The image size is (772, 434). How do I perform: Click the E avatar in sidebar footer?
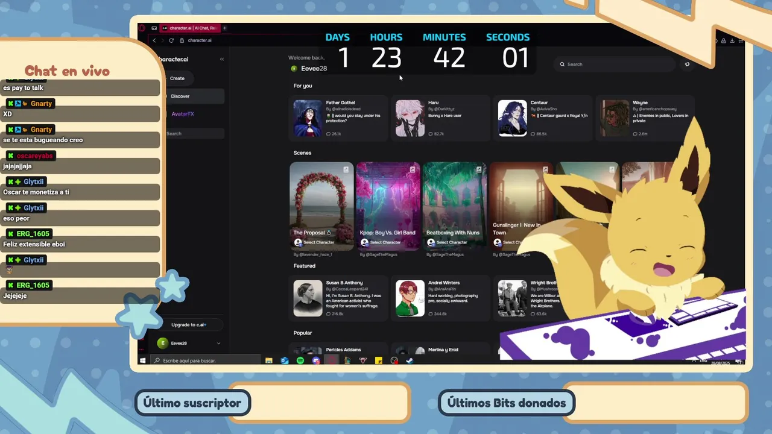pyautogui.click(x=162, y=343)
